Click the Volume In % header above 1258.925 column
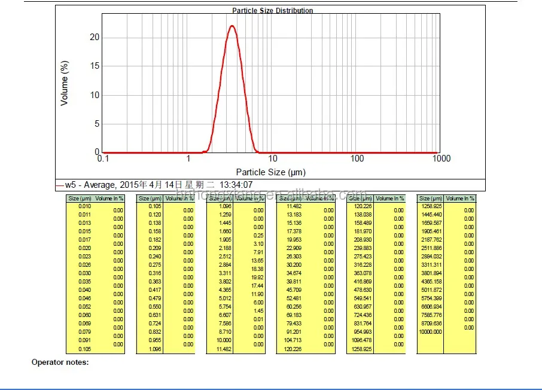Screen dimensions: 542x390 click(x=460, y=199)
